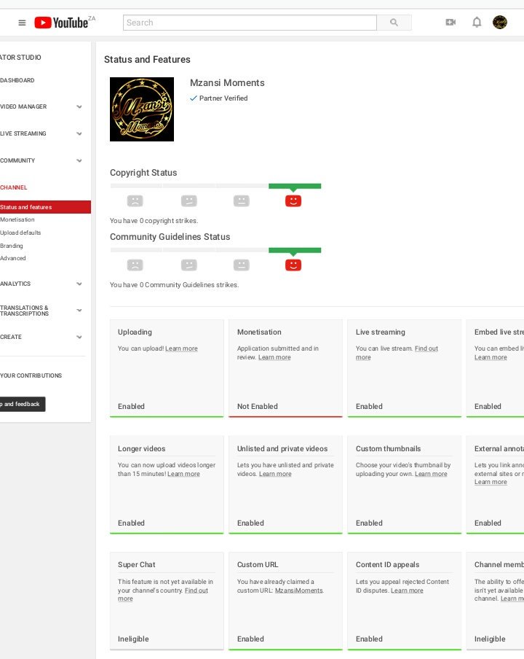The width and height of the screenshot is (524, 659).
Task: Click the Live streaming card title
Action: click(380, 332)
